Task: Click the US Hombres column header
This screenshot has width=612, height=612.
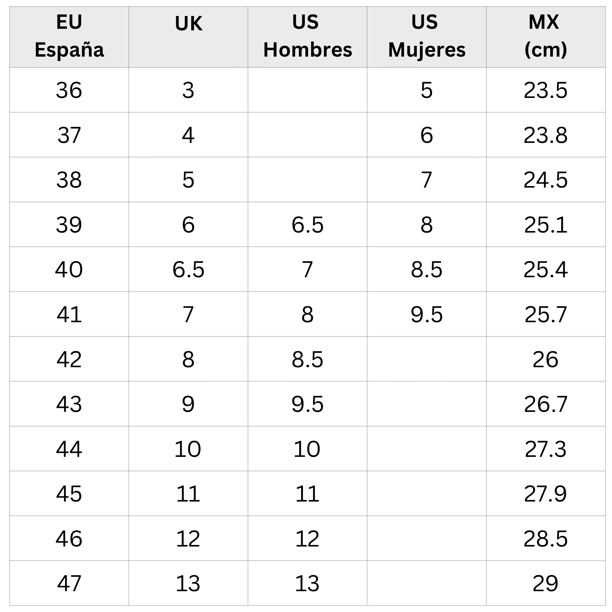Action: pos(307,36)
